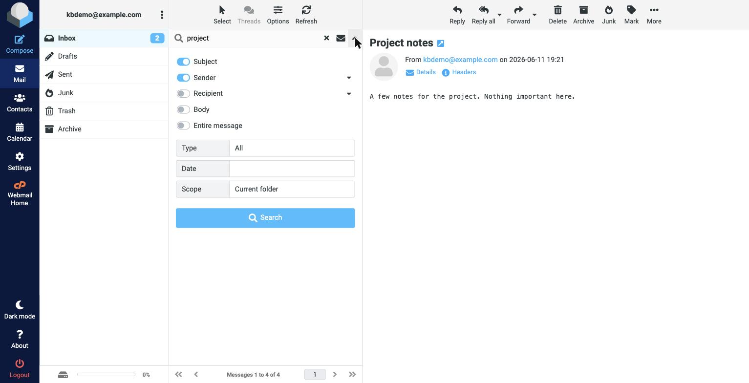This screenshot has height=383, width=749.
Task: Click the Select toolbar icon
Action: (222, 15)
